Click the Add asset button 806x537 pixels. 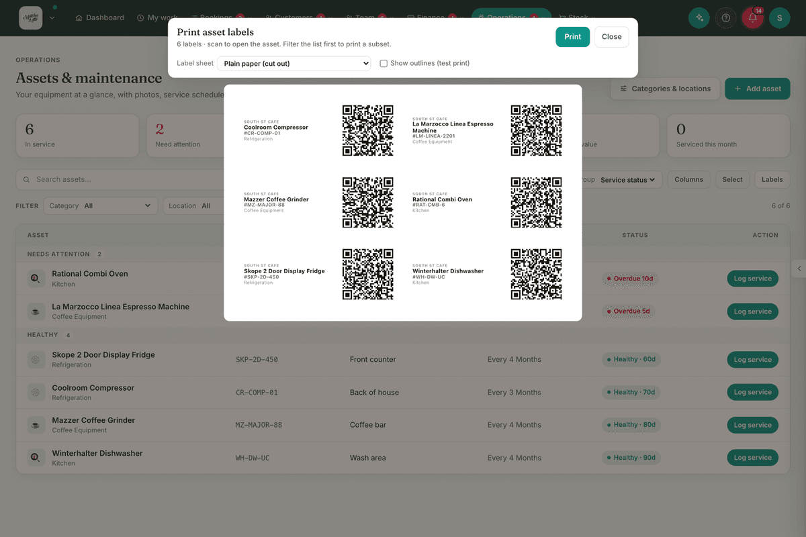pos(758,89)
